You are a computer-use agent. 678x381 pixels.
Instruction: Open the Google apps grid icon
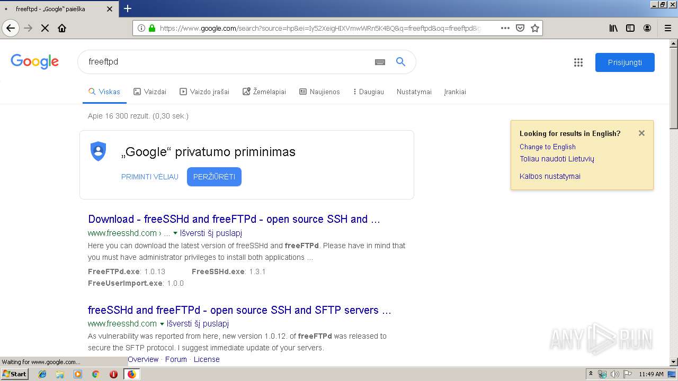[578, 62]
